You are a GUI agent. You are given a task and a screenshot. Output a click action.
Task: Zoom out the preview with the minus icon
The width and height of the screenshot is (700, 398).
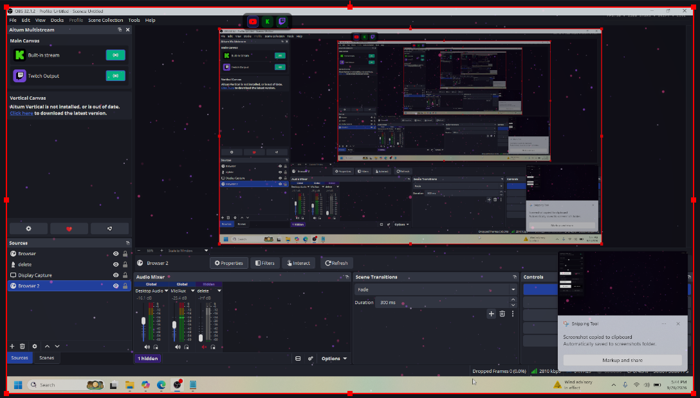[139, 251]
